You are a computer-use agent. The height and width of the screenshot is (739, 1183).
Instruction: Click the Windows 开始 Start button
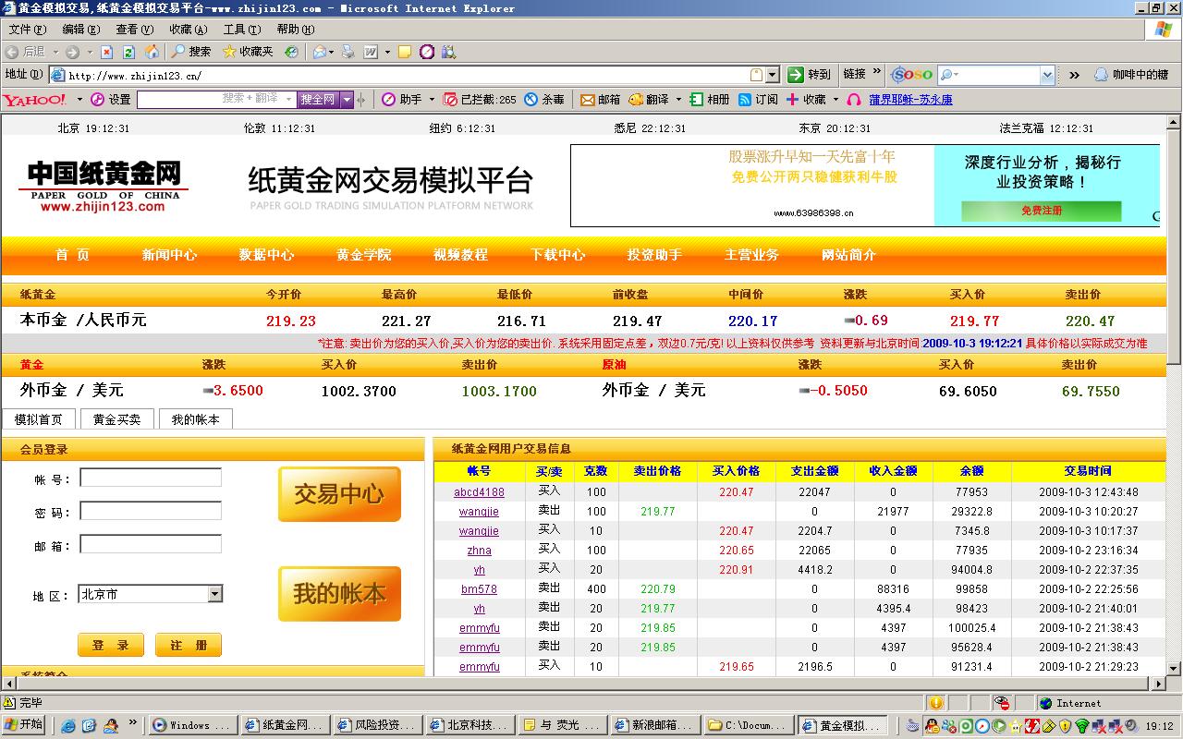[x=24, y=725]
